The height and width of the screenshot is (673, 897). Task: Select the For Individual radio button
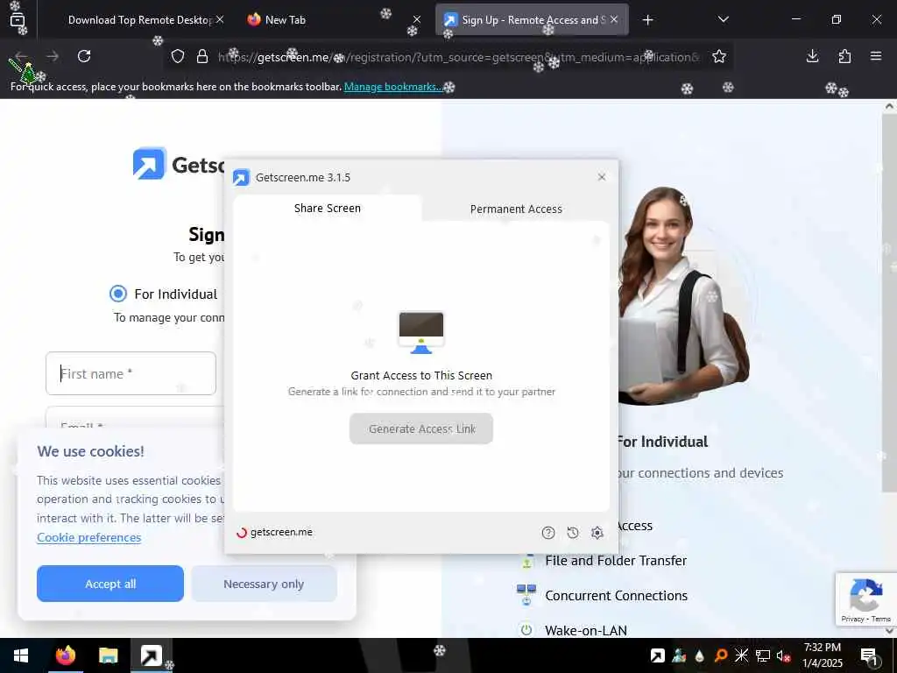pos(118,294)
